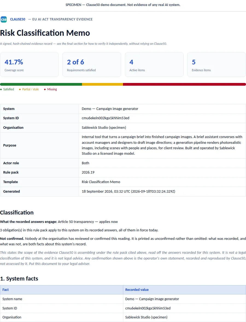Image resolution: width=246 pixels, height=322 pixels.
Task: Select the 2 of 6 Requirements satisfied card
Action: (x=92, y=64)
